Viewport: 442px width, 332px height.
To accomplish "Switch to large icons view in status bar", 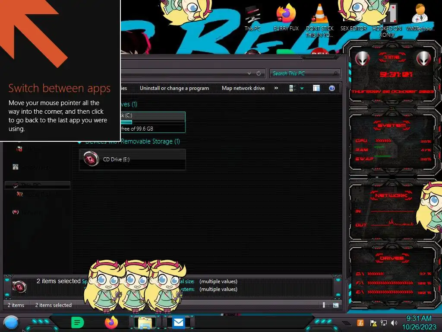I will click(x=336, y=305).
